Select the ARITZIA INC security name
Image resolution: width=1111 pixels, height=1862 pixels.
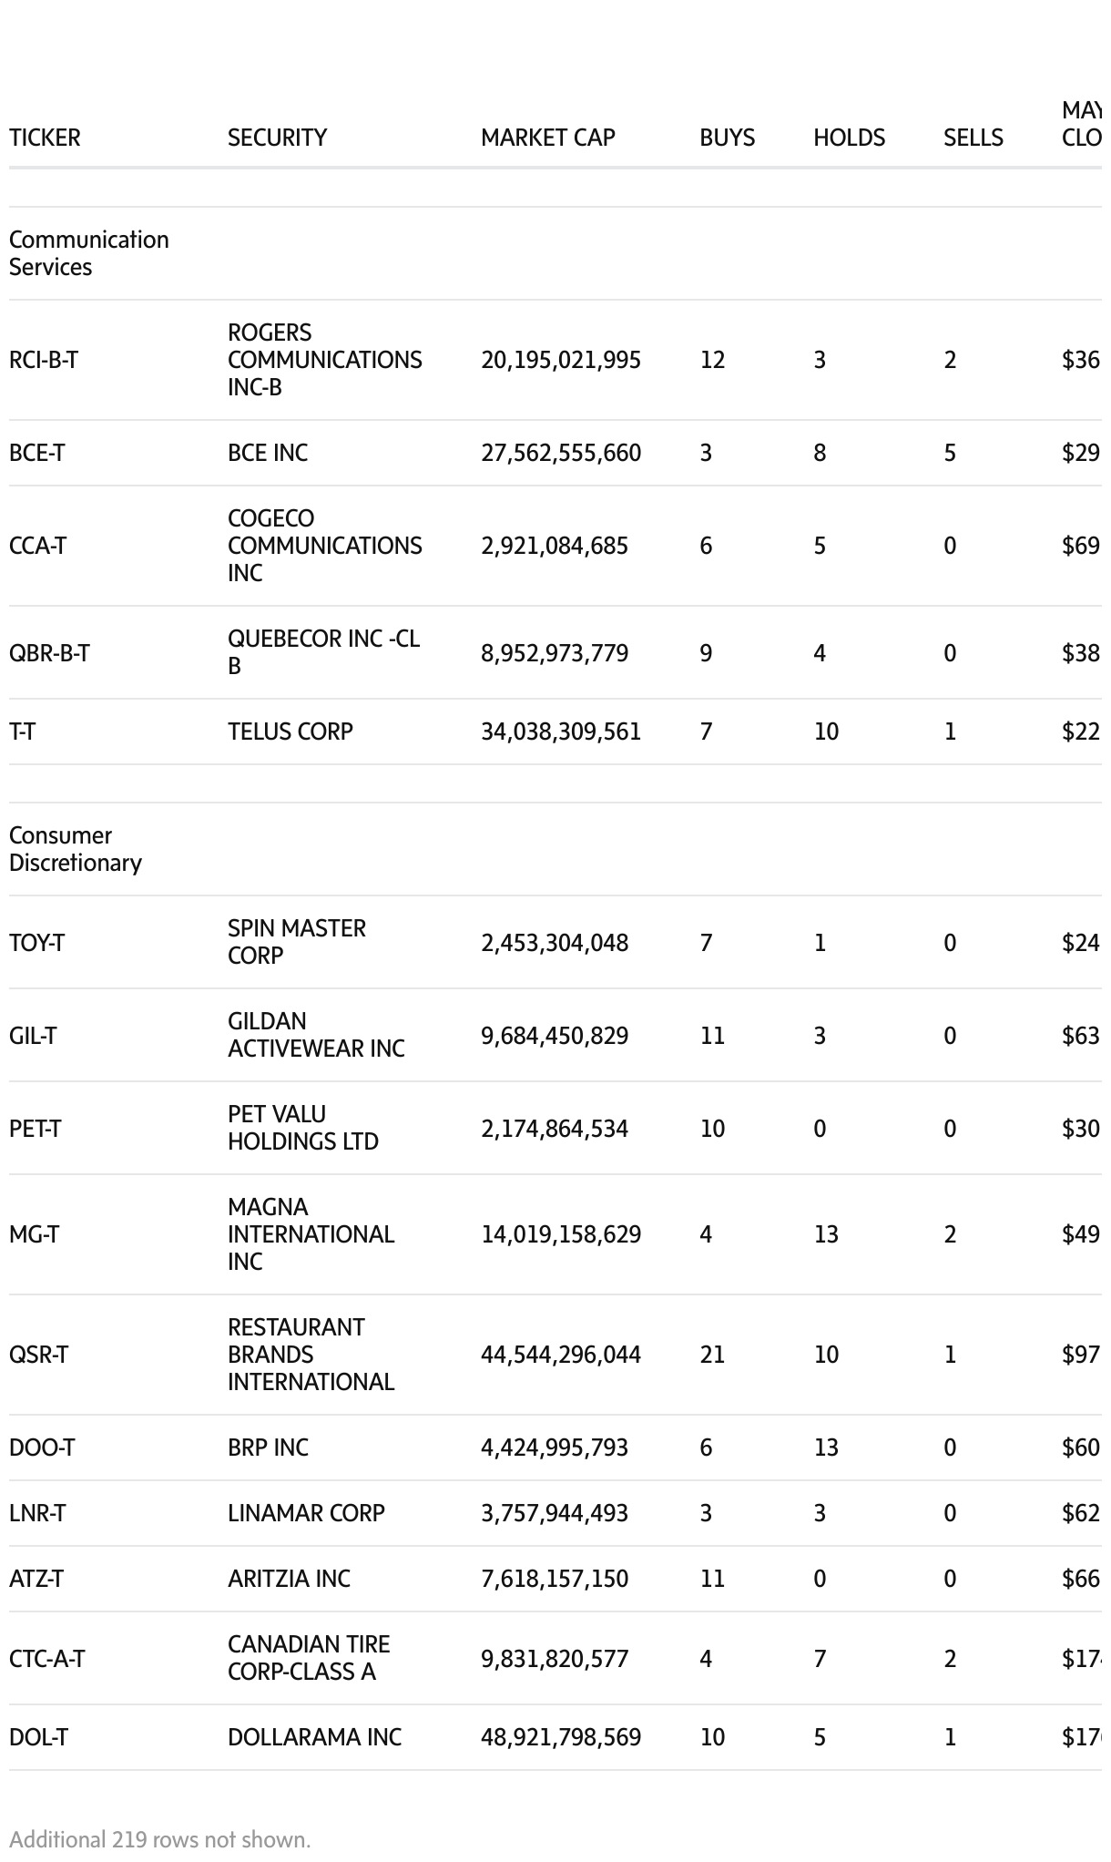click(289, 1579)
